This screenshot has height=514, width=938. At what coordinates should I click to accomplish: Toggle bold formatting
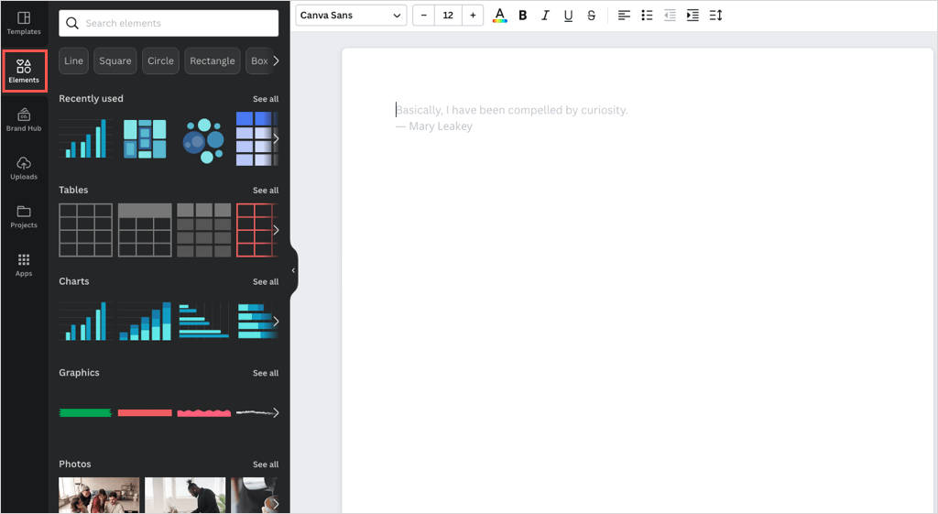(523, 16)
